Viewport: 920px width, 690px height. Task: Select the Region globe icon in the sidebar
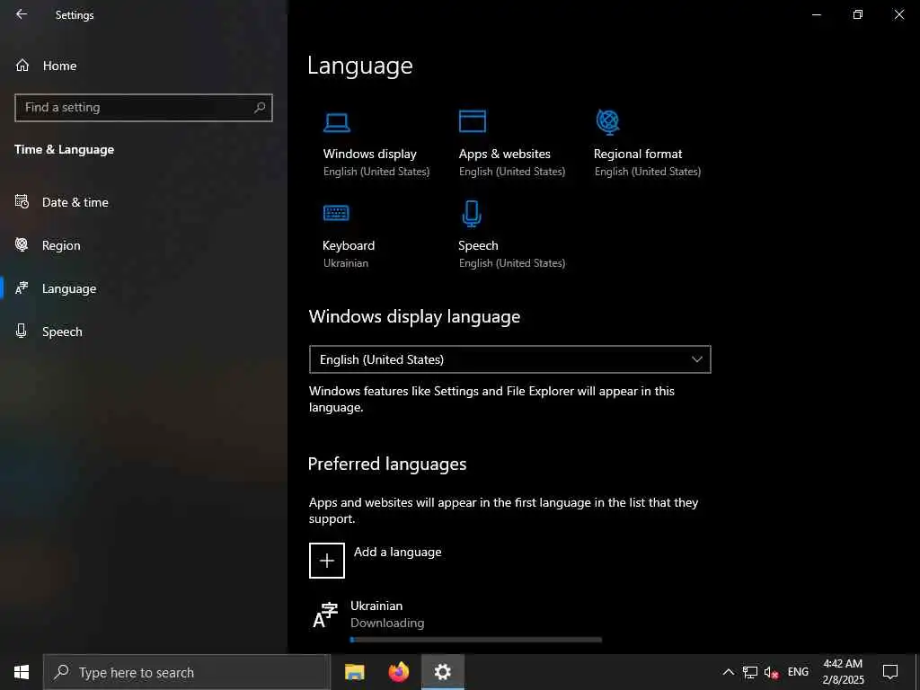[x=22, y=244]
